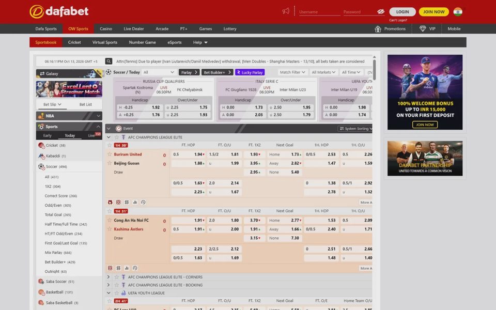
Task: Open list icon under Kashima Antlers match
Action: (x=118, y=268)
